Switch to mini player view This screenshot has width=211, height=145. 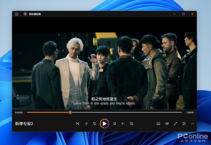(x=184, y=124)
